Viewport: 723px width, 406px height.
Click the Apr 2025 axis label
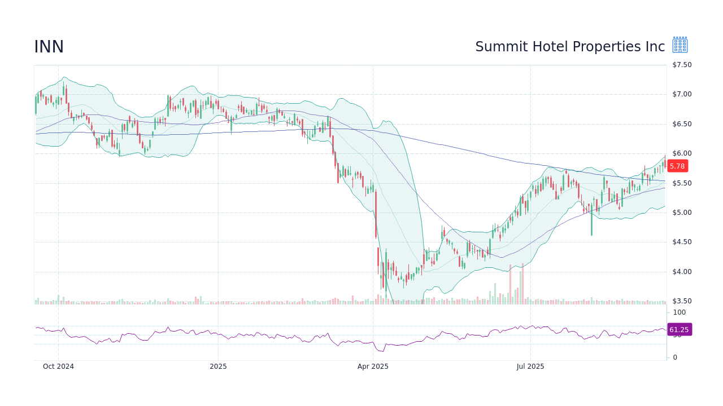[372, 366]
